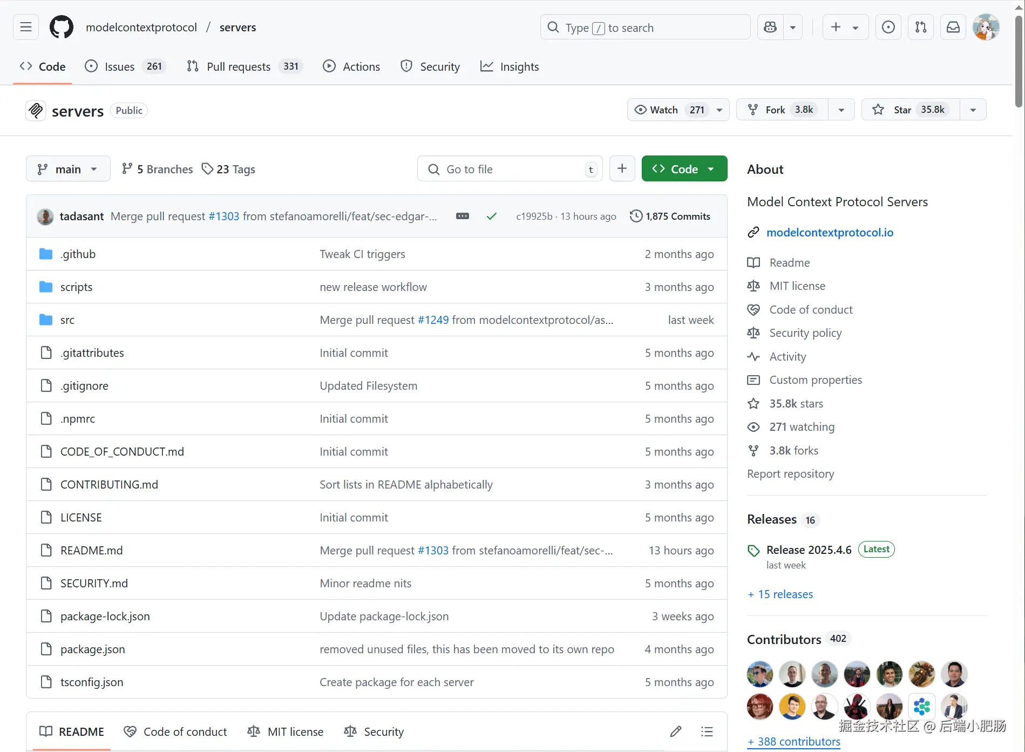Open the Star lists dropdown arrow
This screenshot has height=752, width=1025.
click(x=973, y=110)
